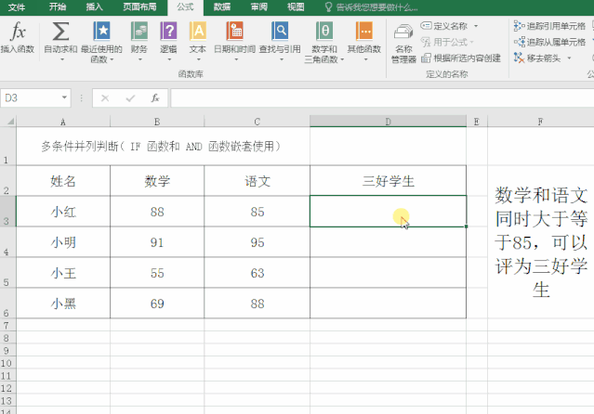Open the Name Box dropdown arrow
Viewport: 594px width, 414px height.
(x=64, y=97)
